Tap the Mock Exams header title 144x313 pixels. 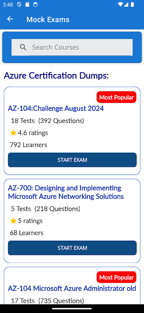(48, 19)
